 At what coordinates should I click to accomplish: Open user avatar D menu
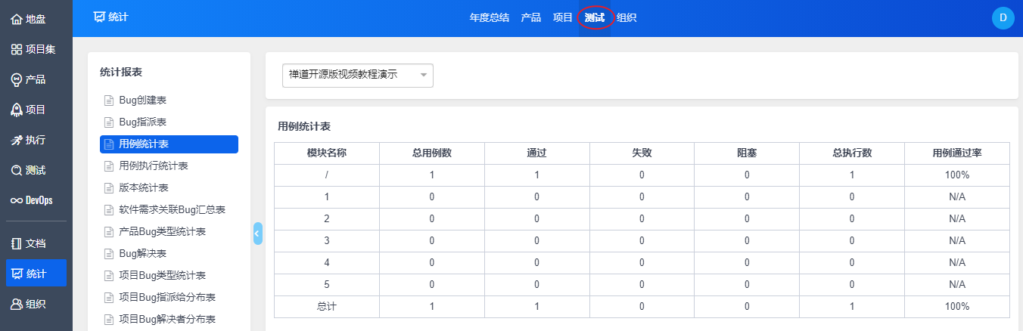pos(1003,18)
